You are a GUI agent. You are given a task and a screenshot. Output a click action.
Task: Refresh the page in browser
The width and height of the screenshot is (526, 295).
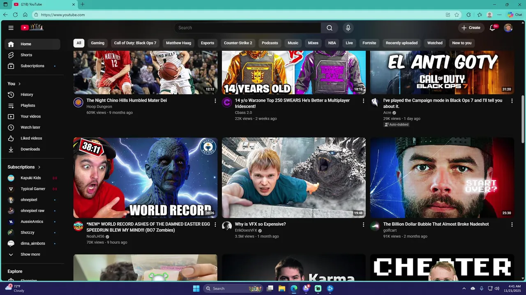click(x=15, y=15)
